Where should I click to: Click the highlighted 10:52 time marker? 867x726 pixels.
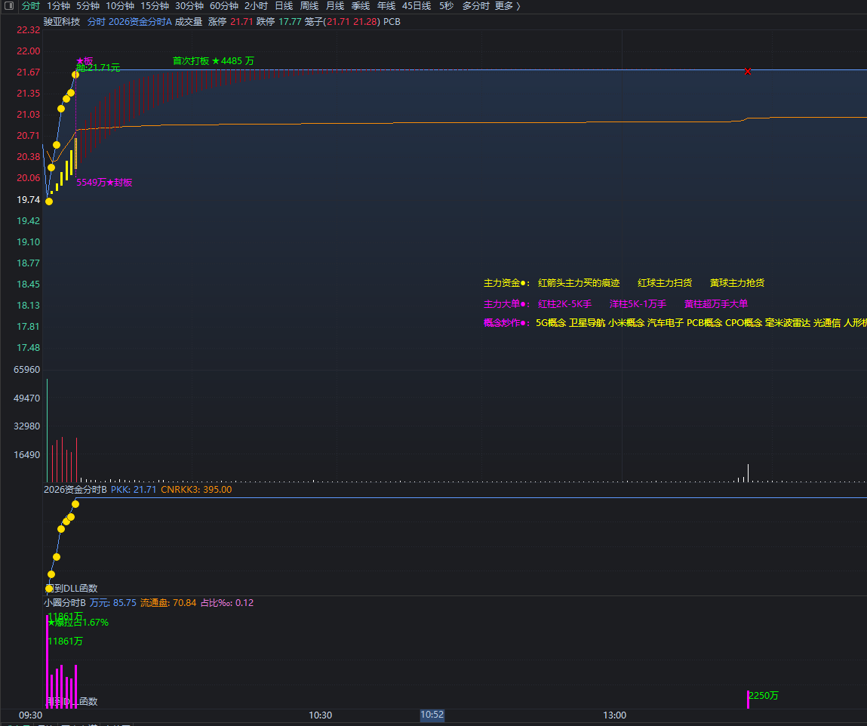pos(432,715)
